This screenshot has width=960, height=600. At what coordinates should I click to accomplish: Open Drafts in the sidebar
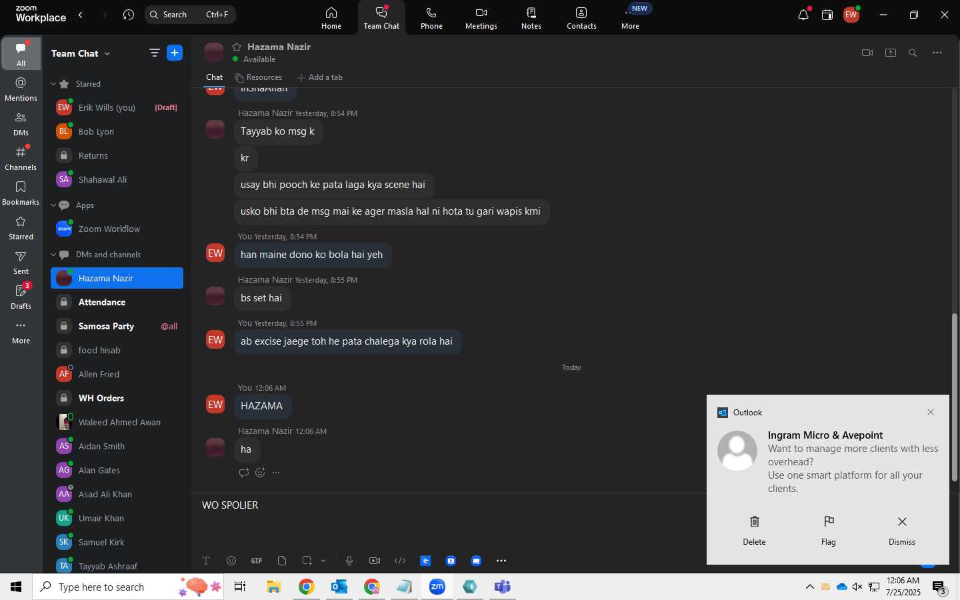[21, 297]
